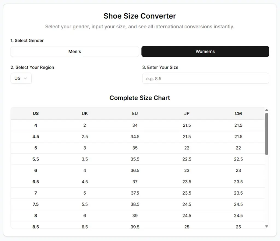280x241 pixels.
Task: Select the US size 5.5 row
Action: coord(138,159)
